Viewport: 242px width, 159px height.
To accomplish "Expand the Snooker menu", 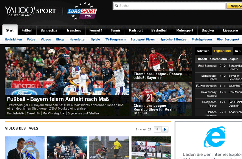I will (208, 31).
